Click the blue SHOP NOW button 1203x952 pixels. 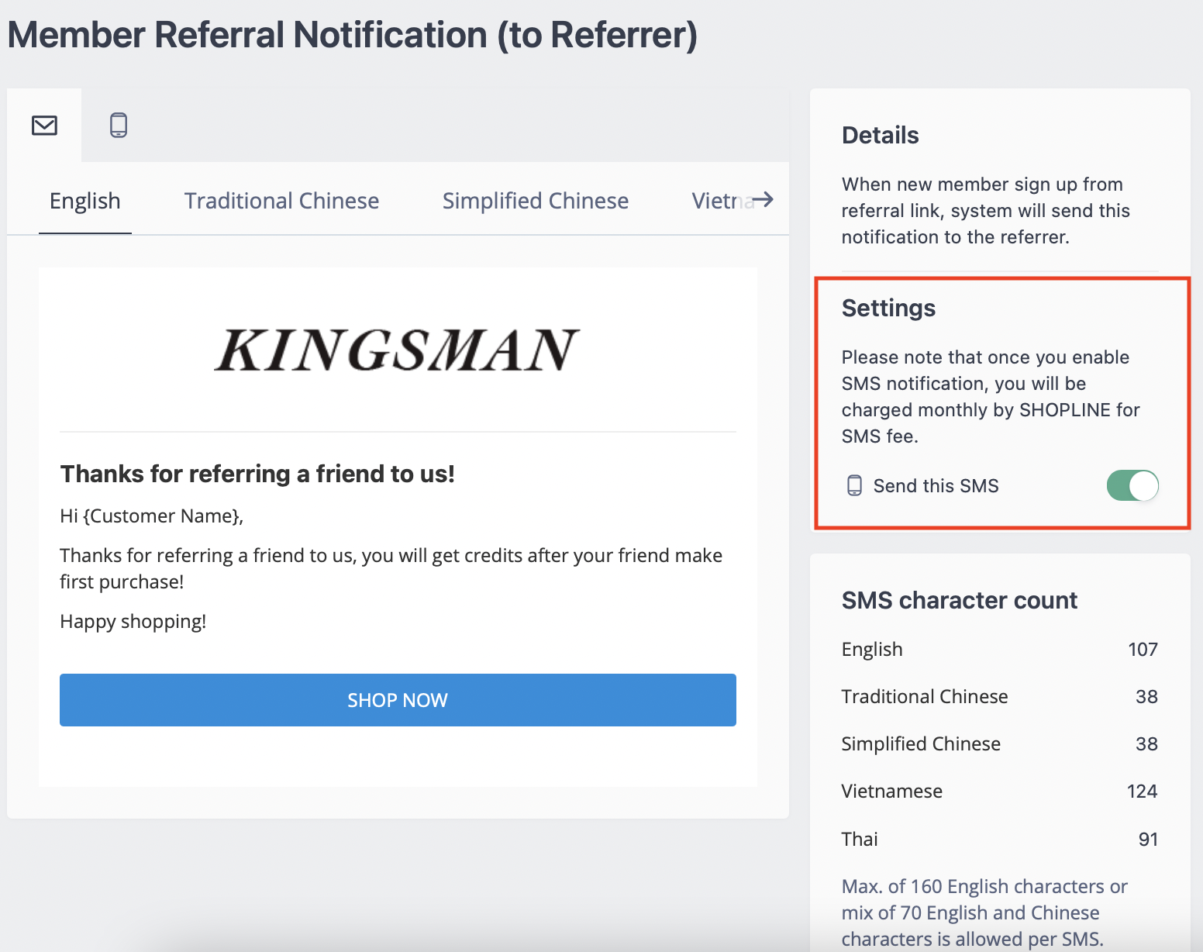pos(398,700)
